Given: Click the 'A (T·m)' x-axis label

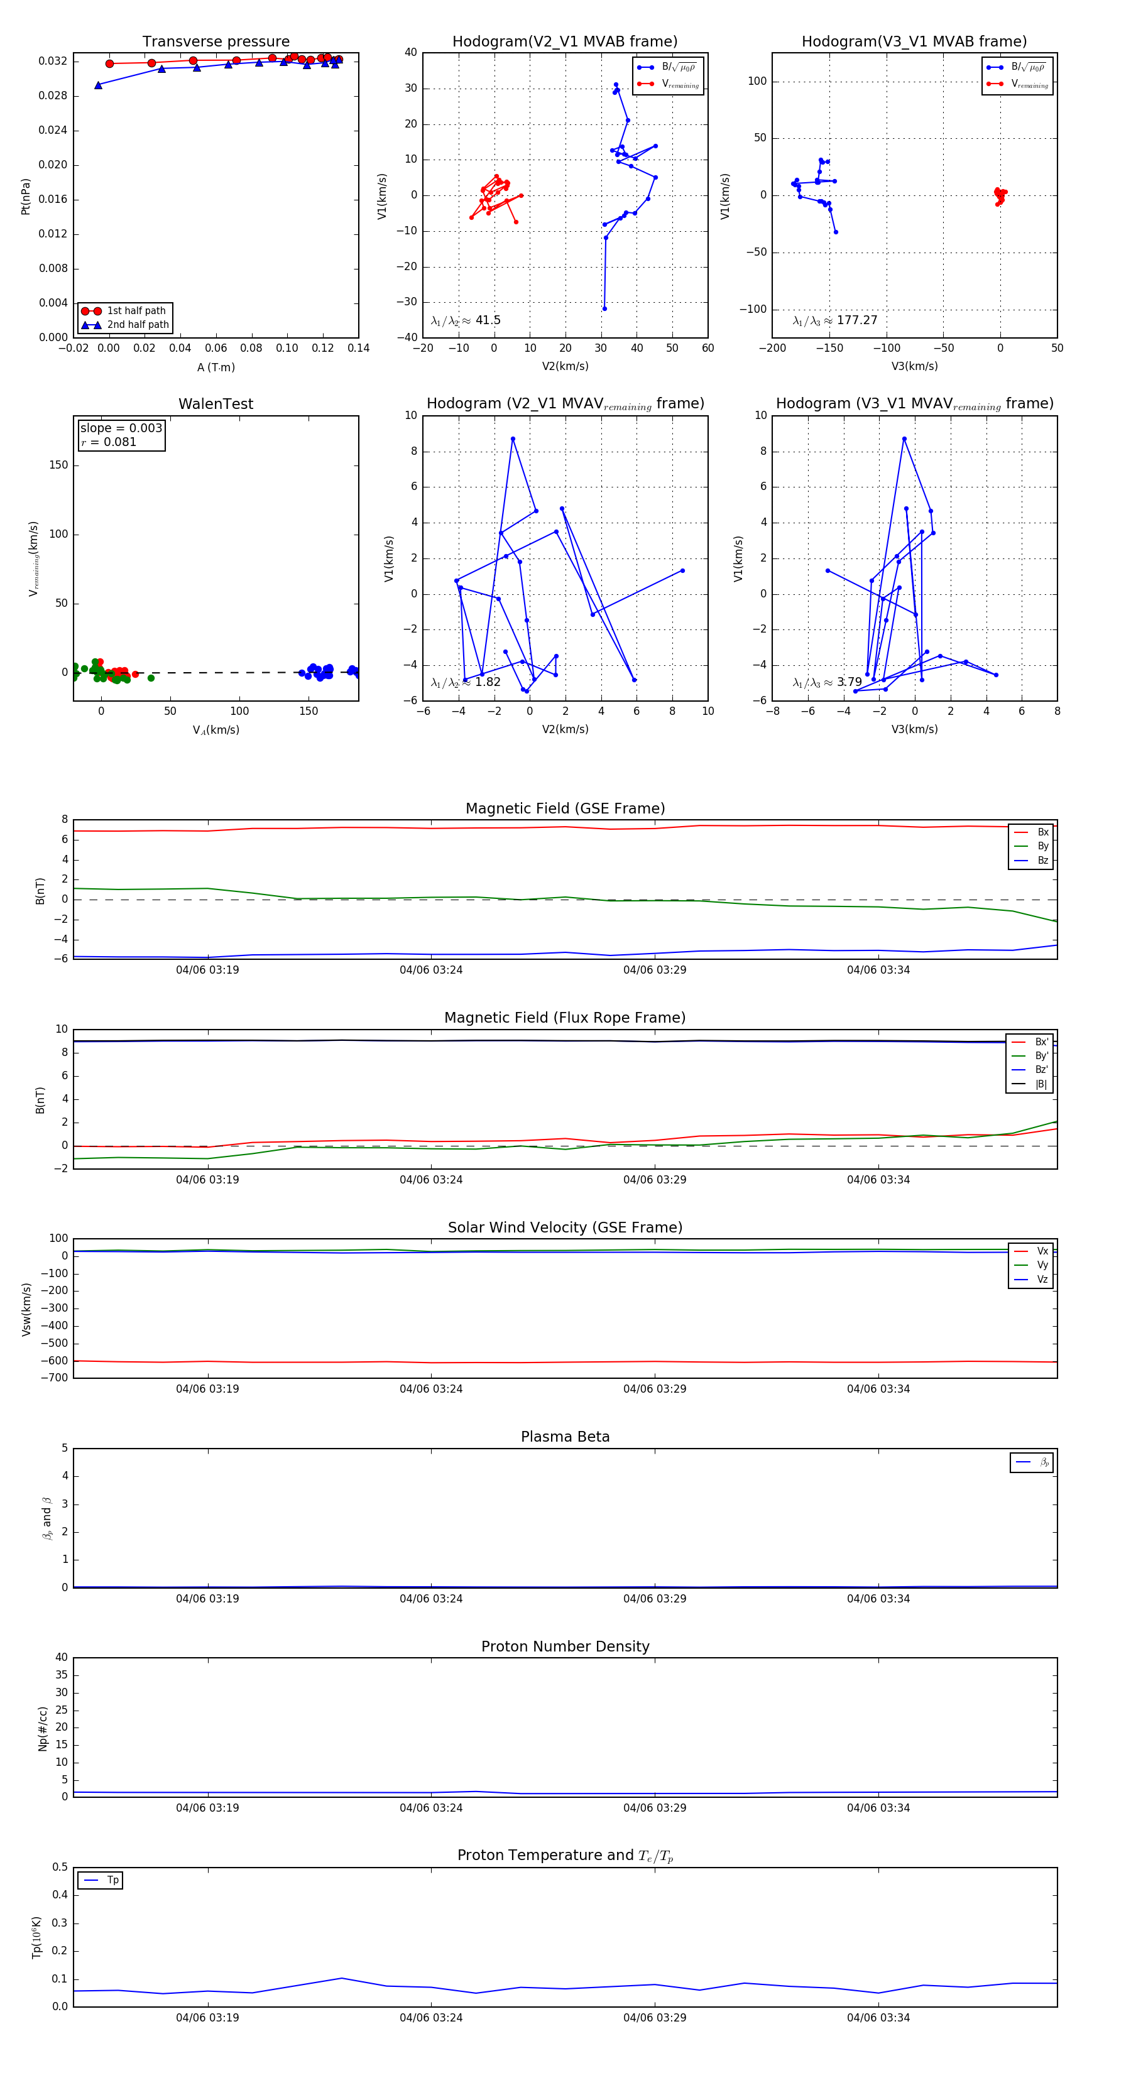Looking at the screenshot, I should pos(216,367).
